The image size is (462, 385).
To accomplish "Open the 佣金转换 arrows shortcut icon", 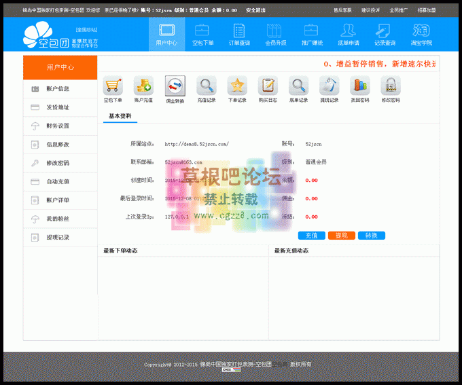I will [x=175, y=86].
